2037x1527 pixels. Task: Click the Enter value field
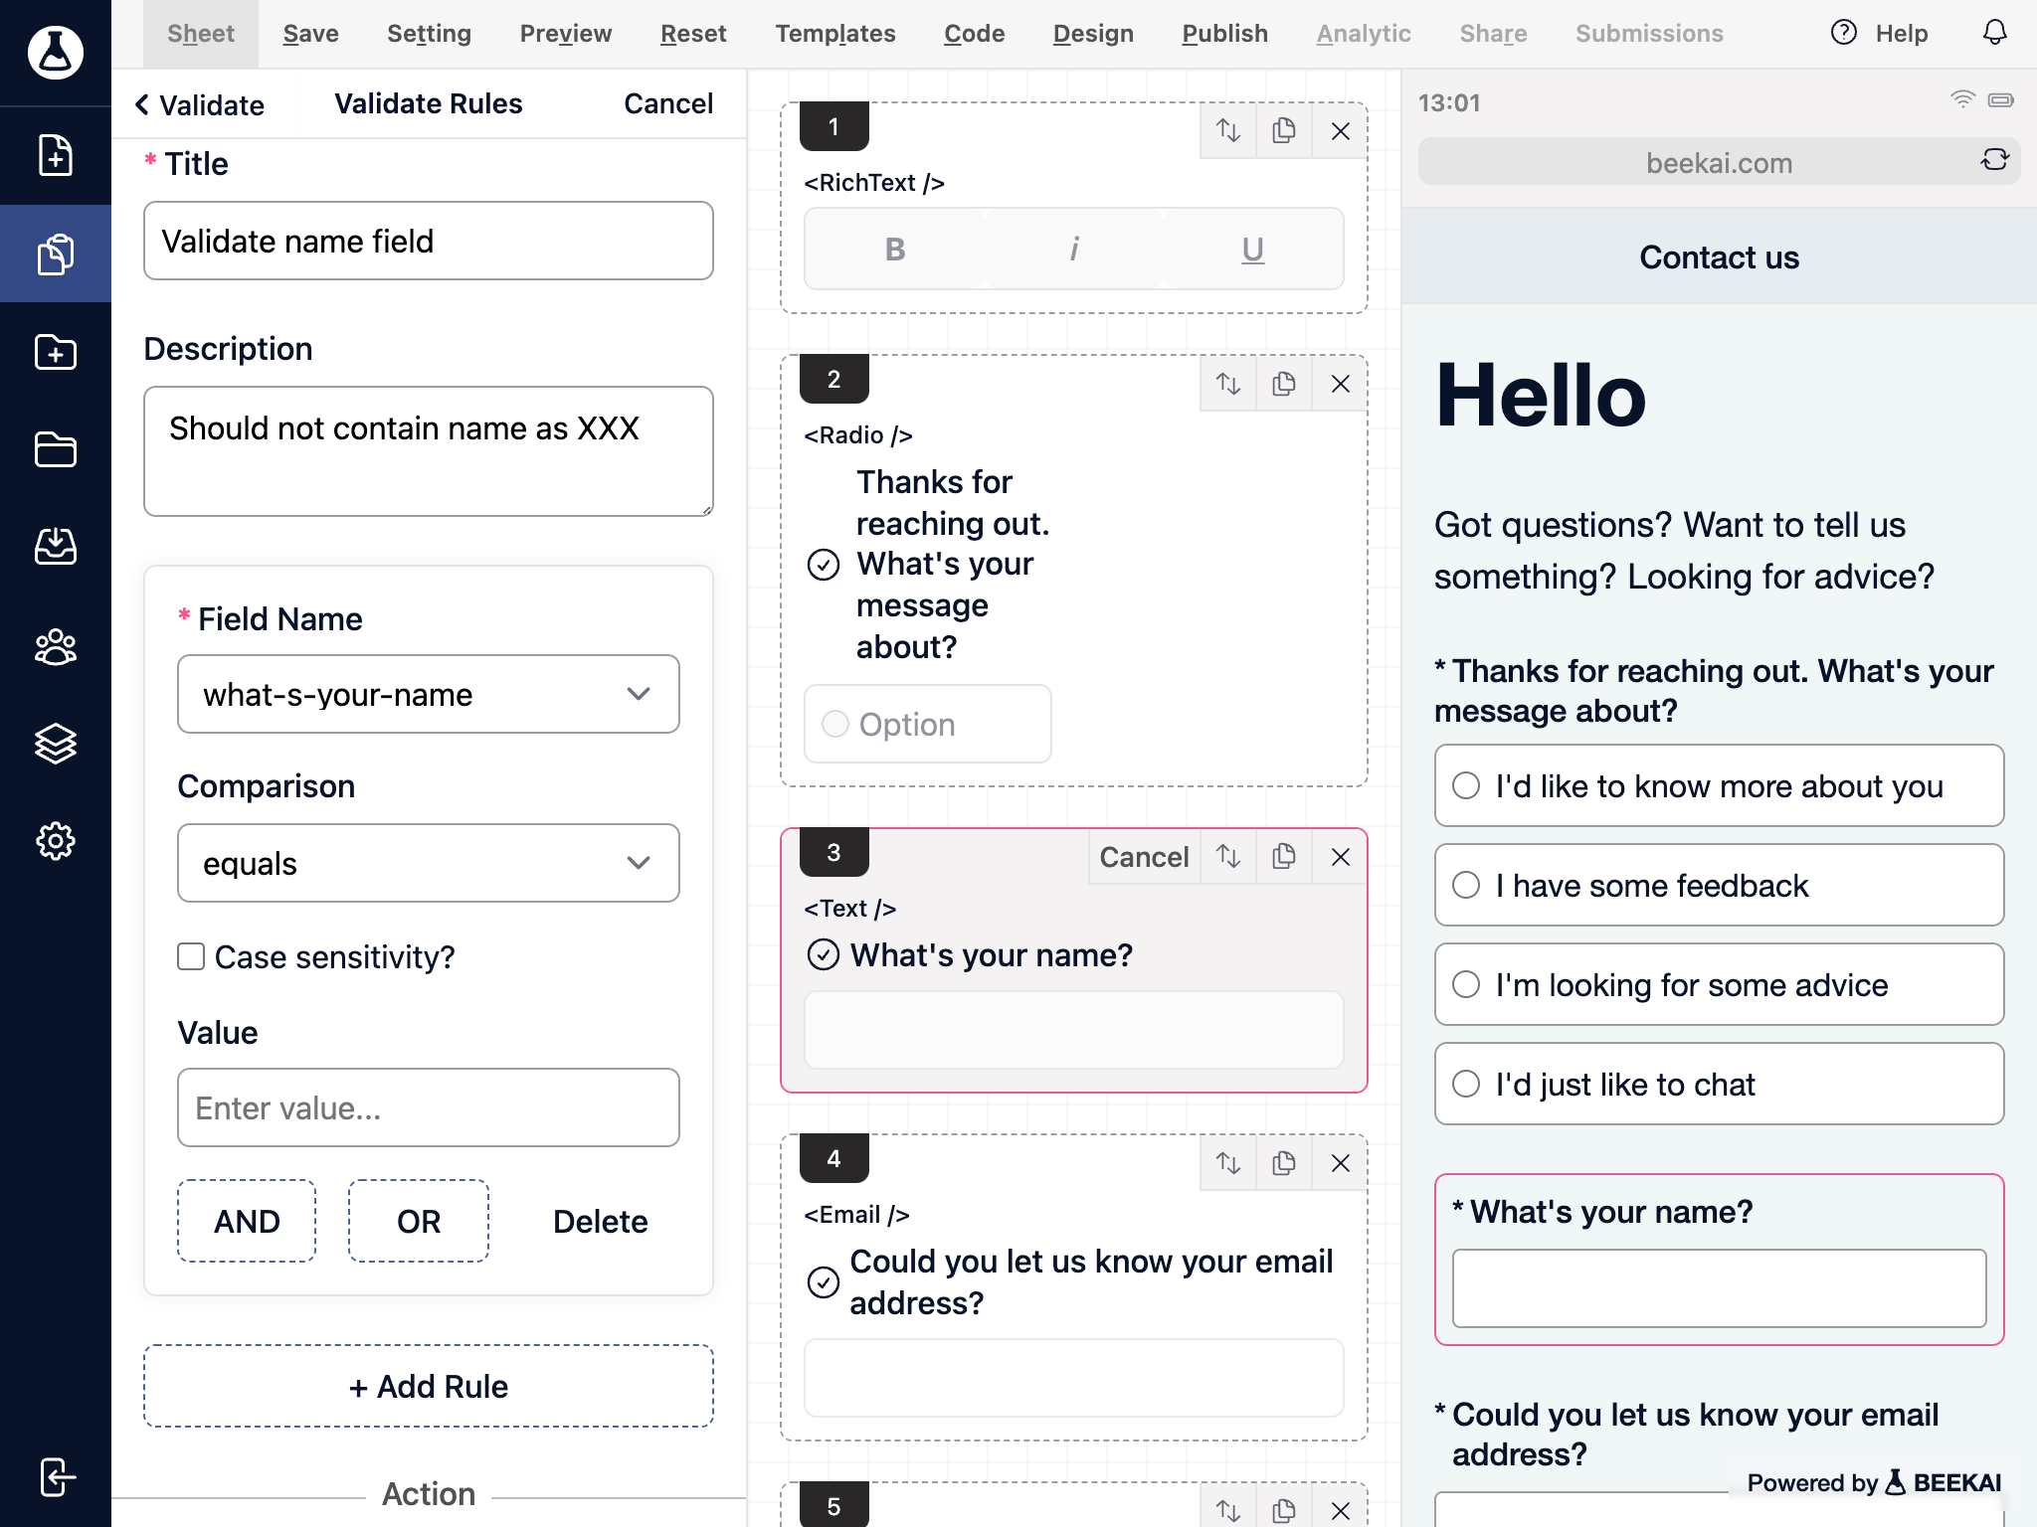tap(429, 1107)
